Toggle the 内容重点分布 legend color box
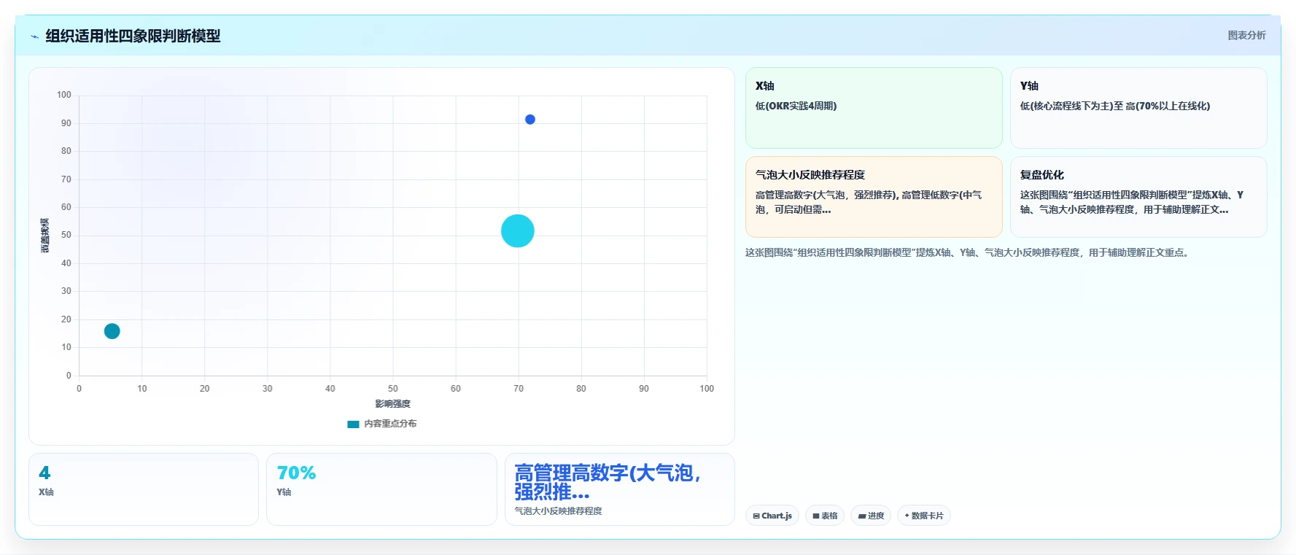Image resolution: width=1296 pixels, height=555 pixels. (353, 424)
